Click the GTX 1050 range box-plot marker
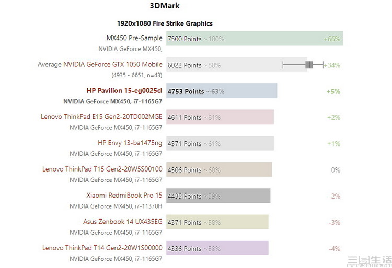392x268 pixels. point(308,65)
